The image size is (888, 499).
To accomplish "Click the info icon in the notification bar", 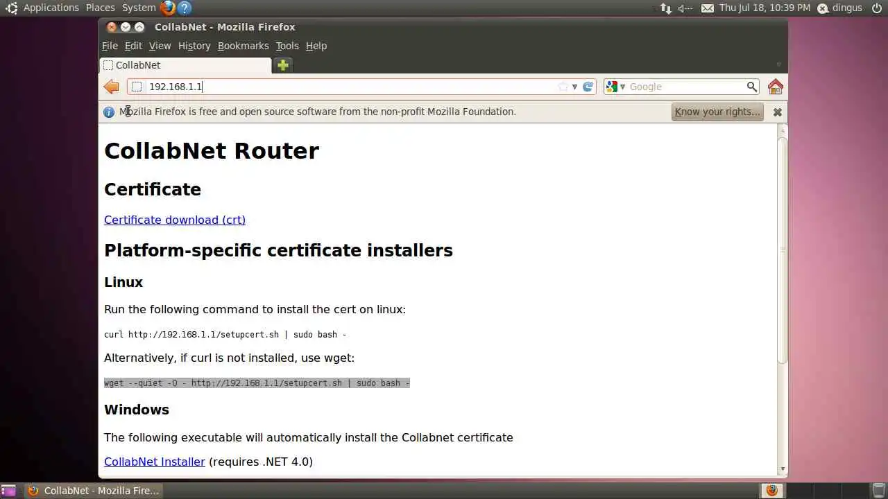I will [x=109, y=112].
